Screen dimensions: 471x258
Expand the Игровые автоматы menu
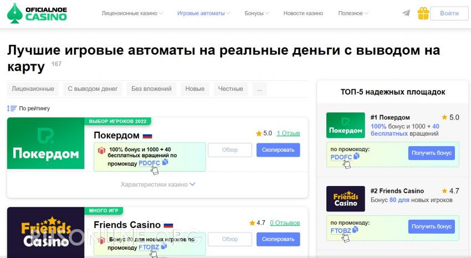204,13
